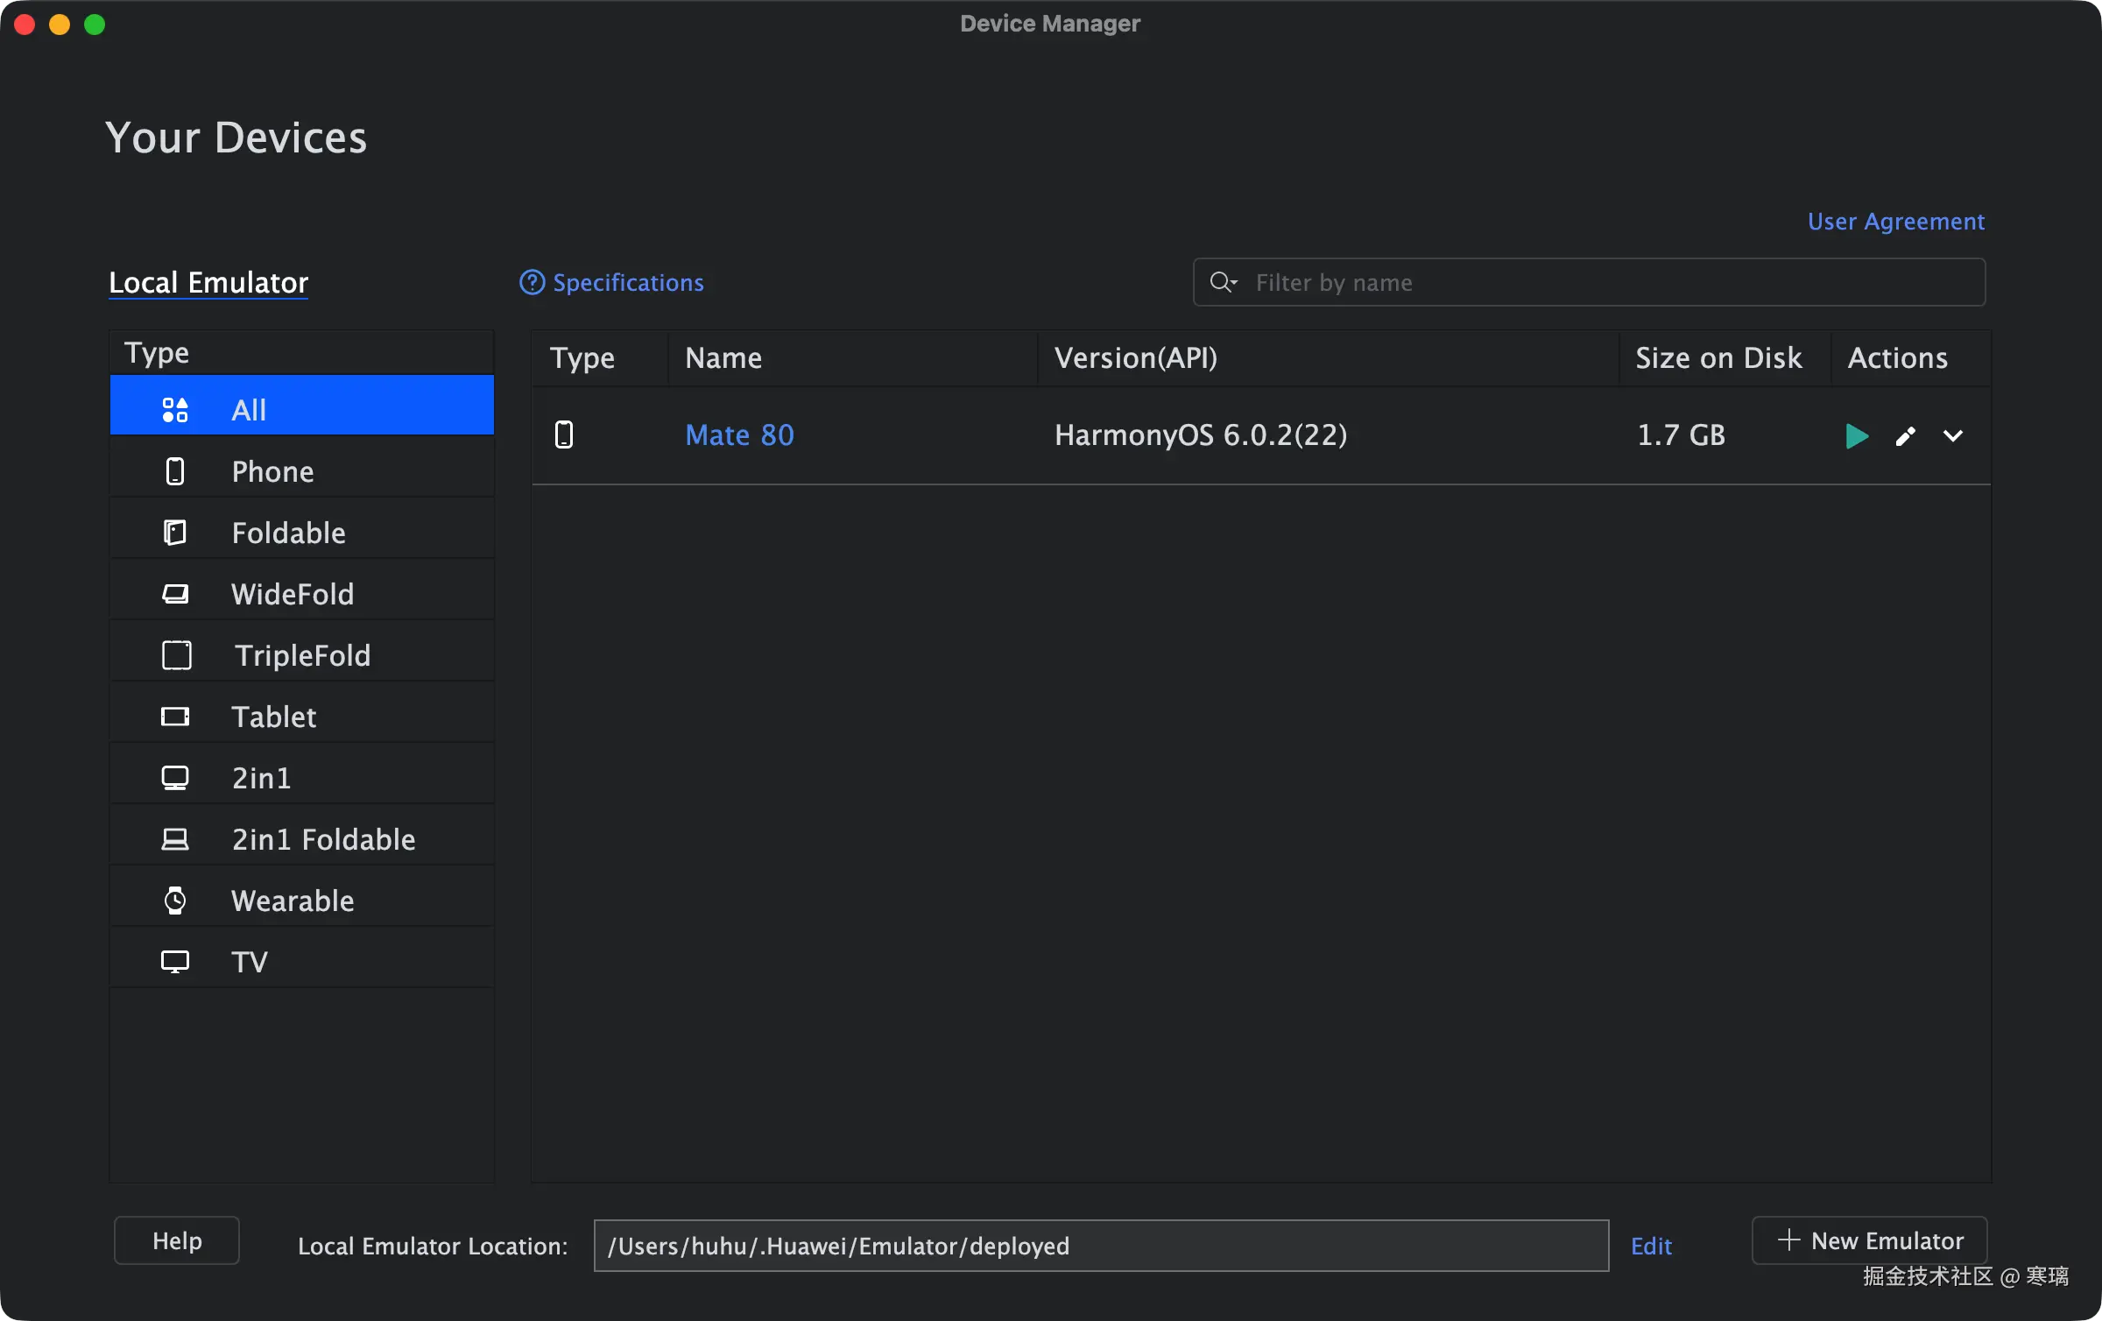This screenshot has width=2102, height=1321.
Task: Open the Local Emulator tab
Action: point(208,283)
